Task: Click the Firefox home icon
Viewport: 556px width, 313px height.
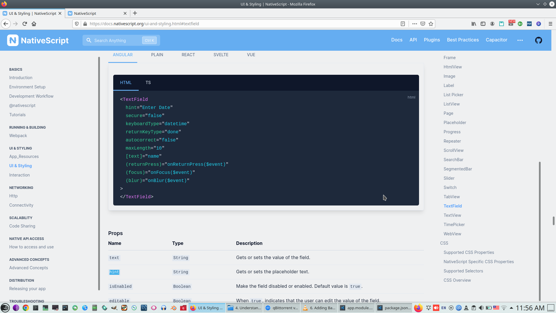Action: tap(34, 24)
